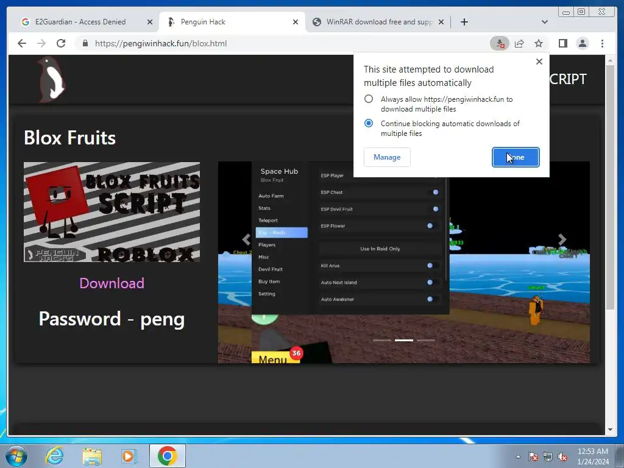624x468 pixels.
Task: Switch to the WinRAR download tab
Action: (379, 22)
